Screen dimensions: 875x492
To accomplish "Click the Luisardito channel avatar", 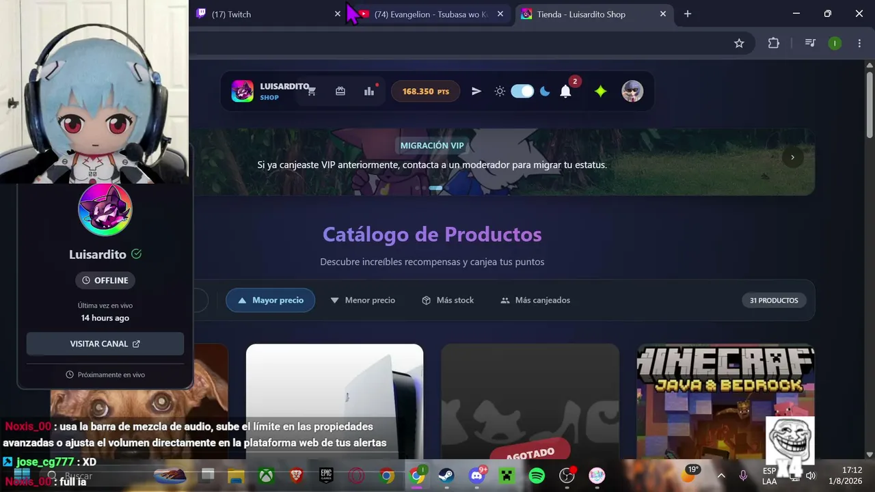I will tap(105, 210).
